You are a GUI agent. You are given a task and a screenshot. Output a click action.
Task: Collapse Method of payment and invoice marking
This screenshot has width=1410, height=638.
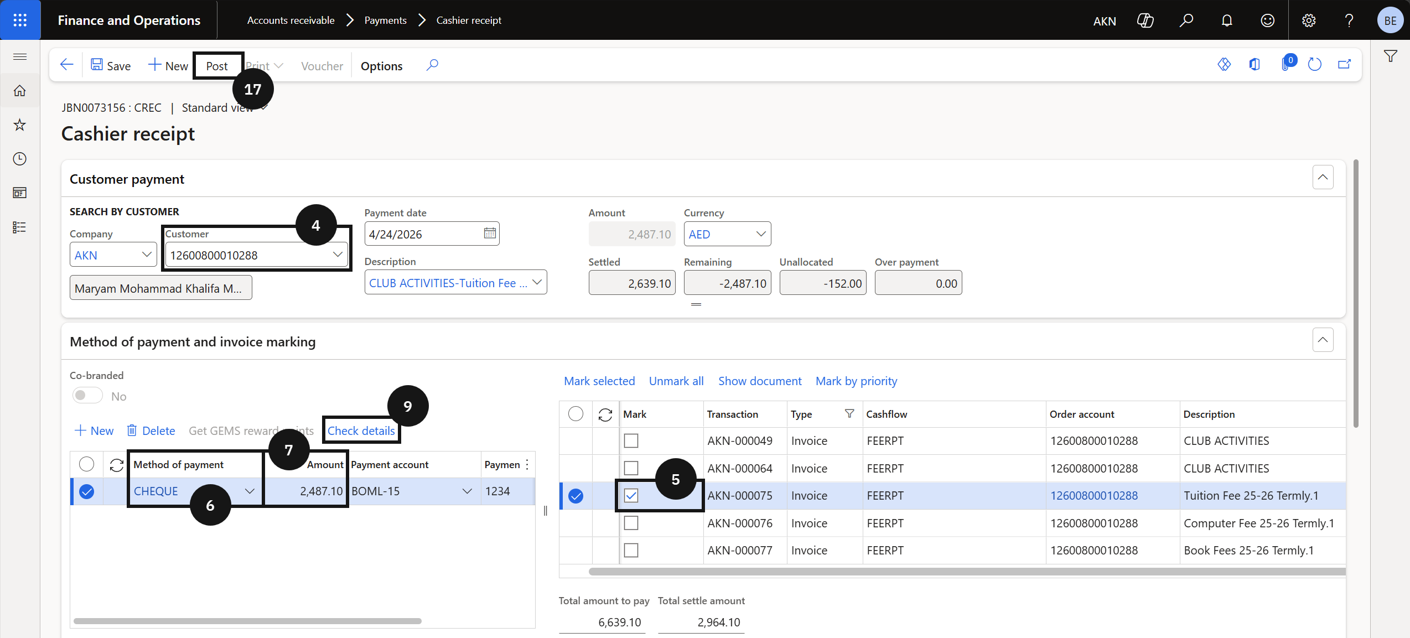tap(1323, 340)
